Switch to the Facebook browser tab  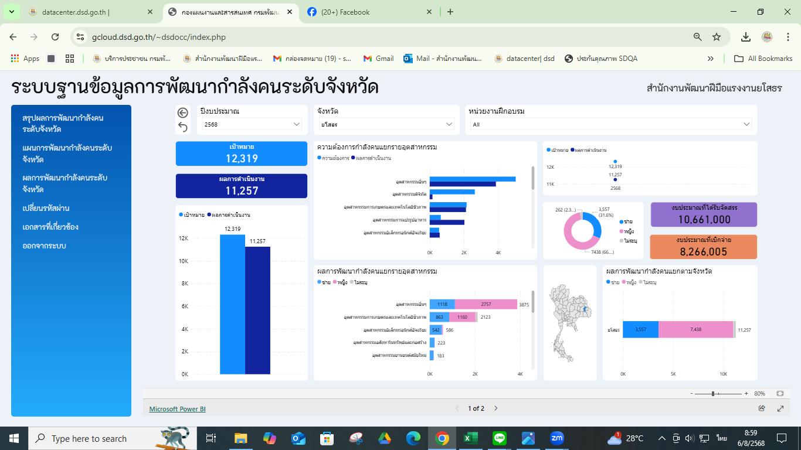point(371,12)
